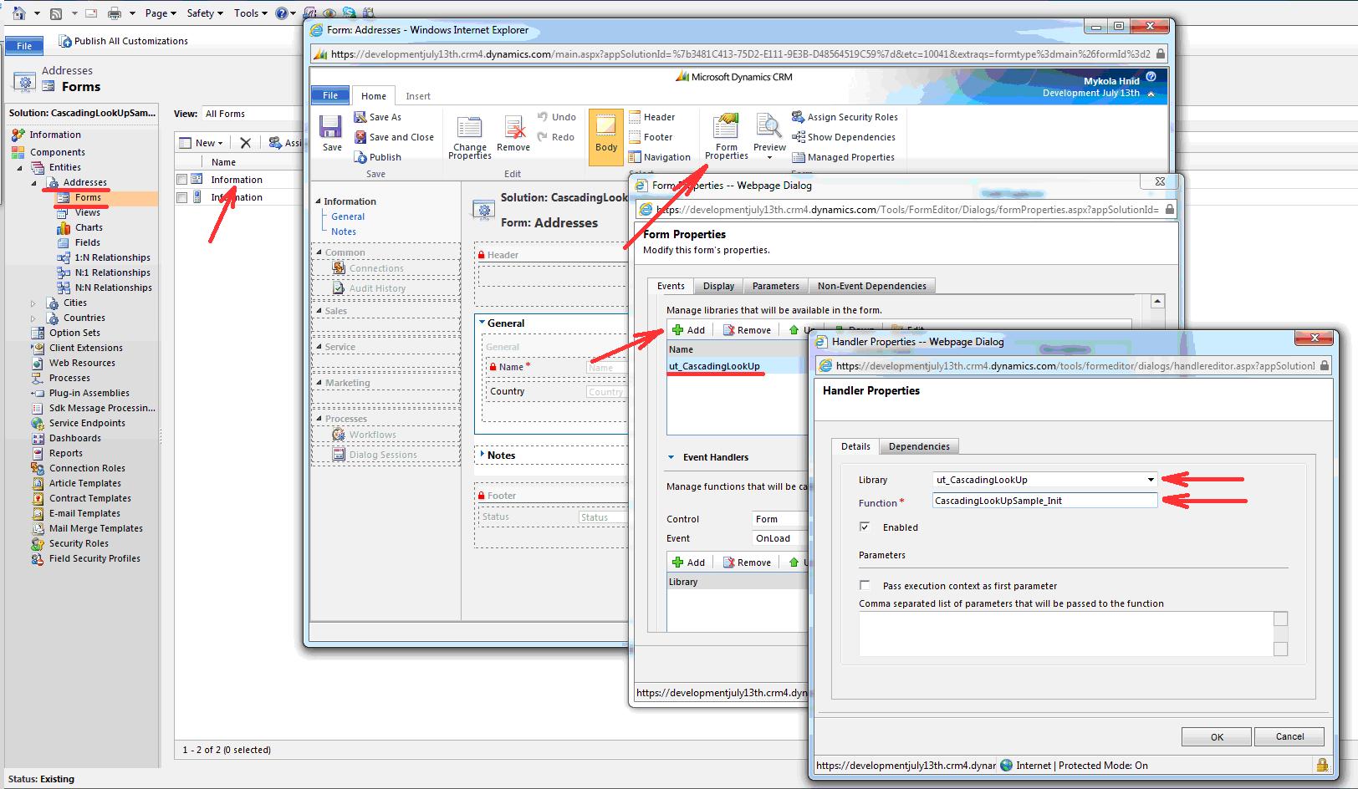Enable Pass execution context as first parameter
Viewport: 1358px width, 789px height.
[x=865, y=585]
